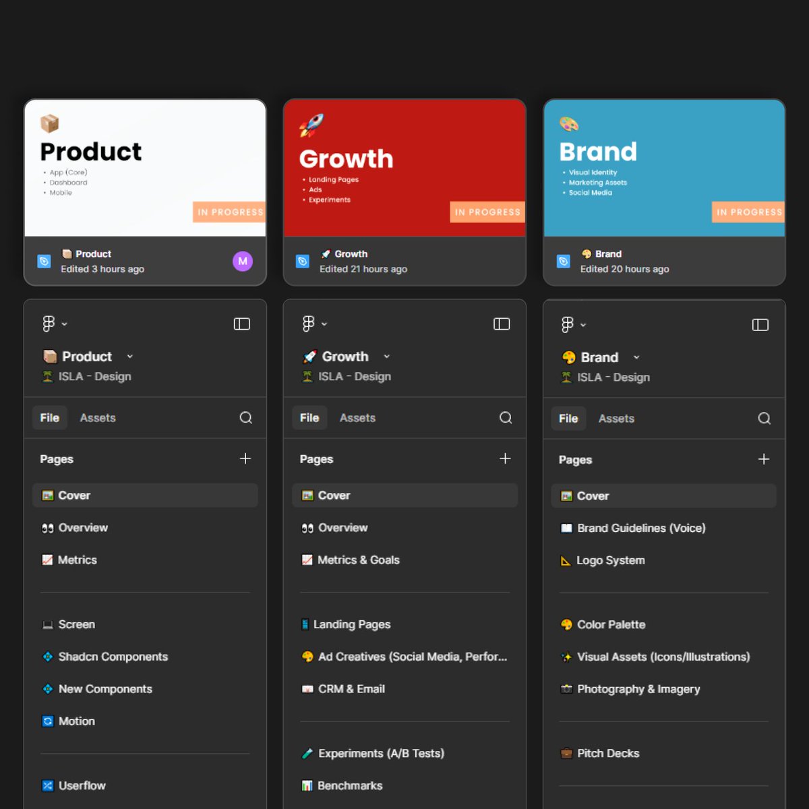Open the Pitch Decks page
This screenshot has width=809, height=809.
pos(663,754)
